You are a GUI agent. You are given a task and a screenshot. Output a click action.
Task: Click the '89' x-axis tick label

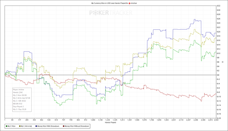coord(12,120)
